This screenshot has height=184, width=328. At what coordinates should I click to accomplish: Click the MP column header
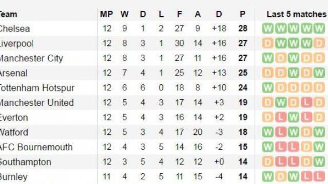pos(106,14)
